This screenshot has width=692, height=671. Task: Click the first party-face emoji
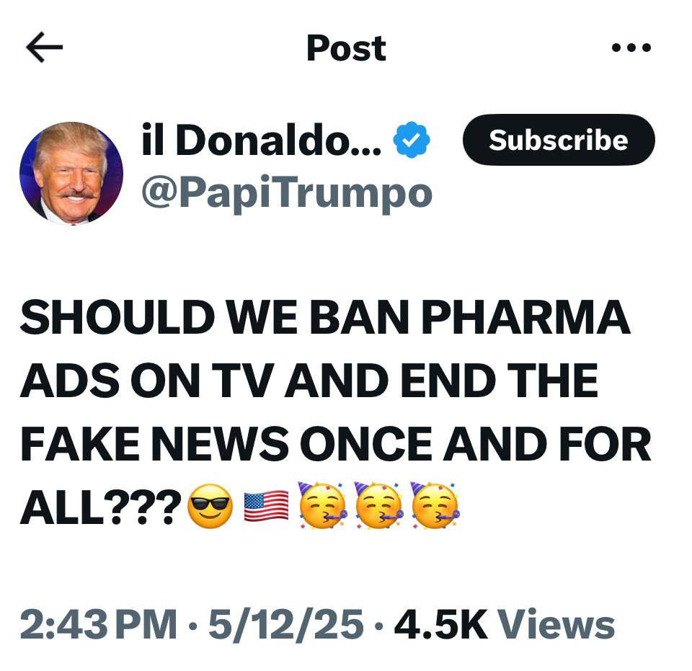pyautogui.click(x=323, y=505)
